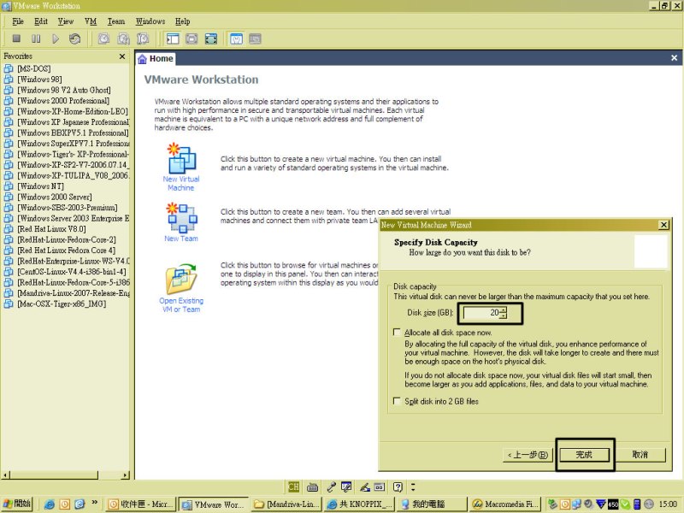Open the Snapshot Manager toolbar icon
Screen dimensions: 684x513
point(143,38)
